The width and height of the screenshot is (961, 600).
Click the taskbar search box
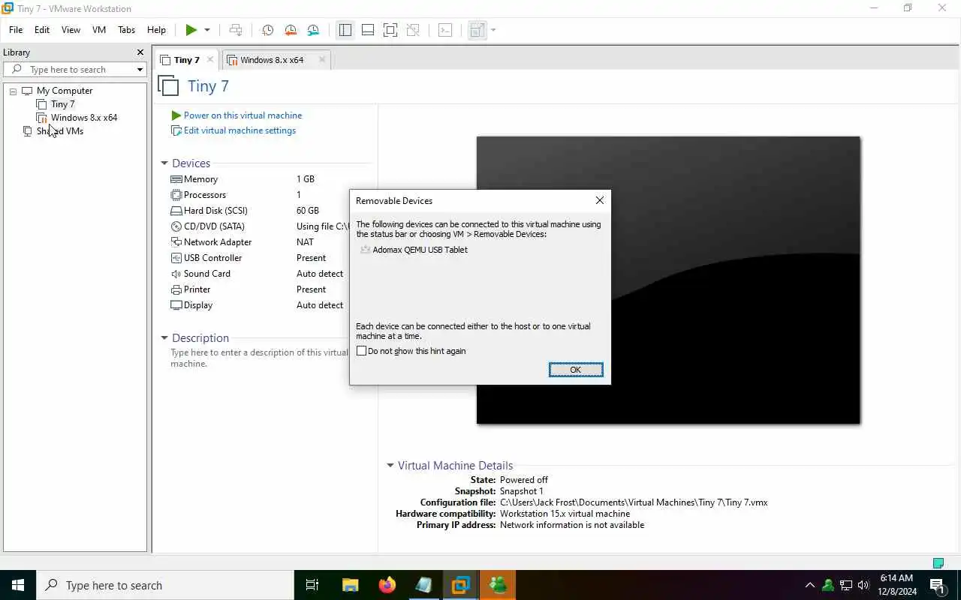165,585
